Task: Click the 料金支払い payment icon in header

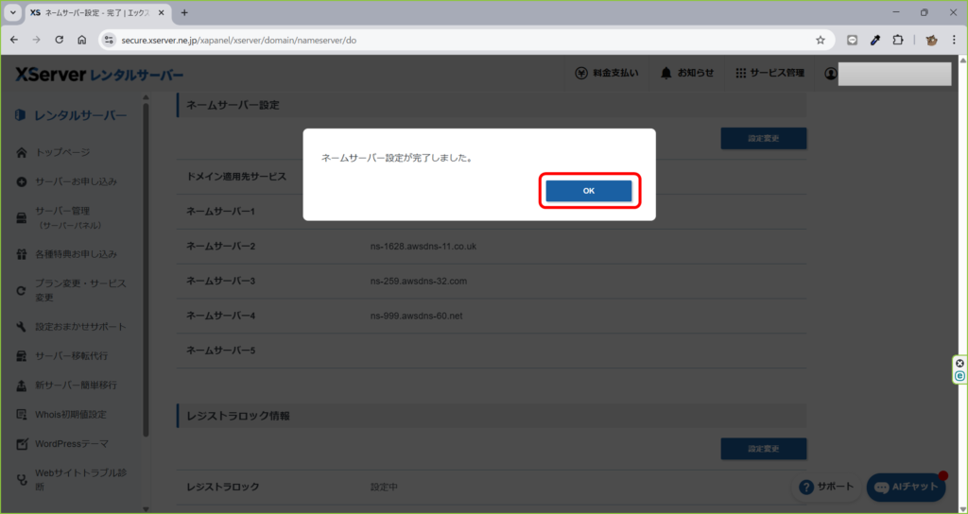Action: coord(583,74)
